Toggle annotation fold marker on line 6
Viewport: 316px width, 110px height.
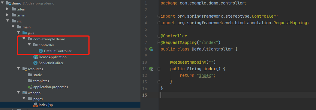pyautogui.click(x=159, y=36)
